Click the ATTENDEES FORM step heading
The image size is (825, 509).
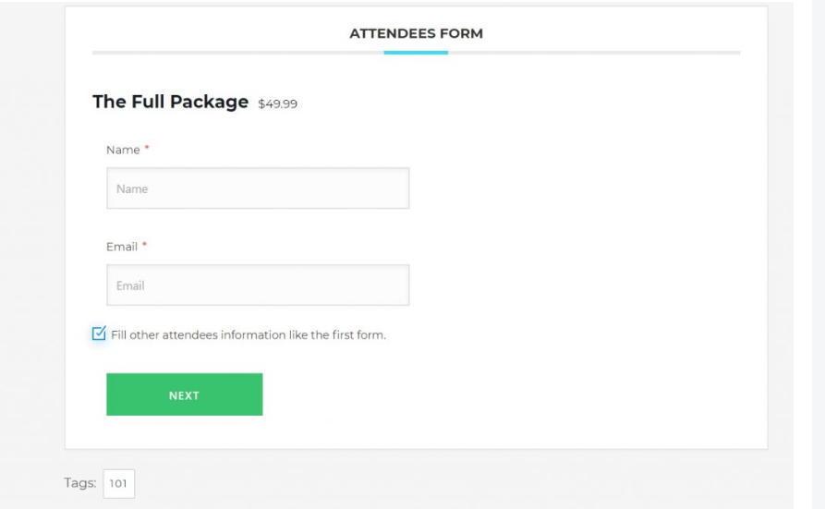pos(416,33)
